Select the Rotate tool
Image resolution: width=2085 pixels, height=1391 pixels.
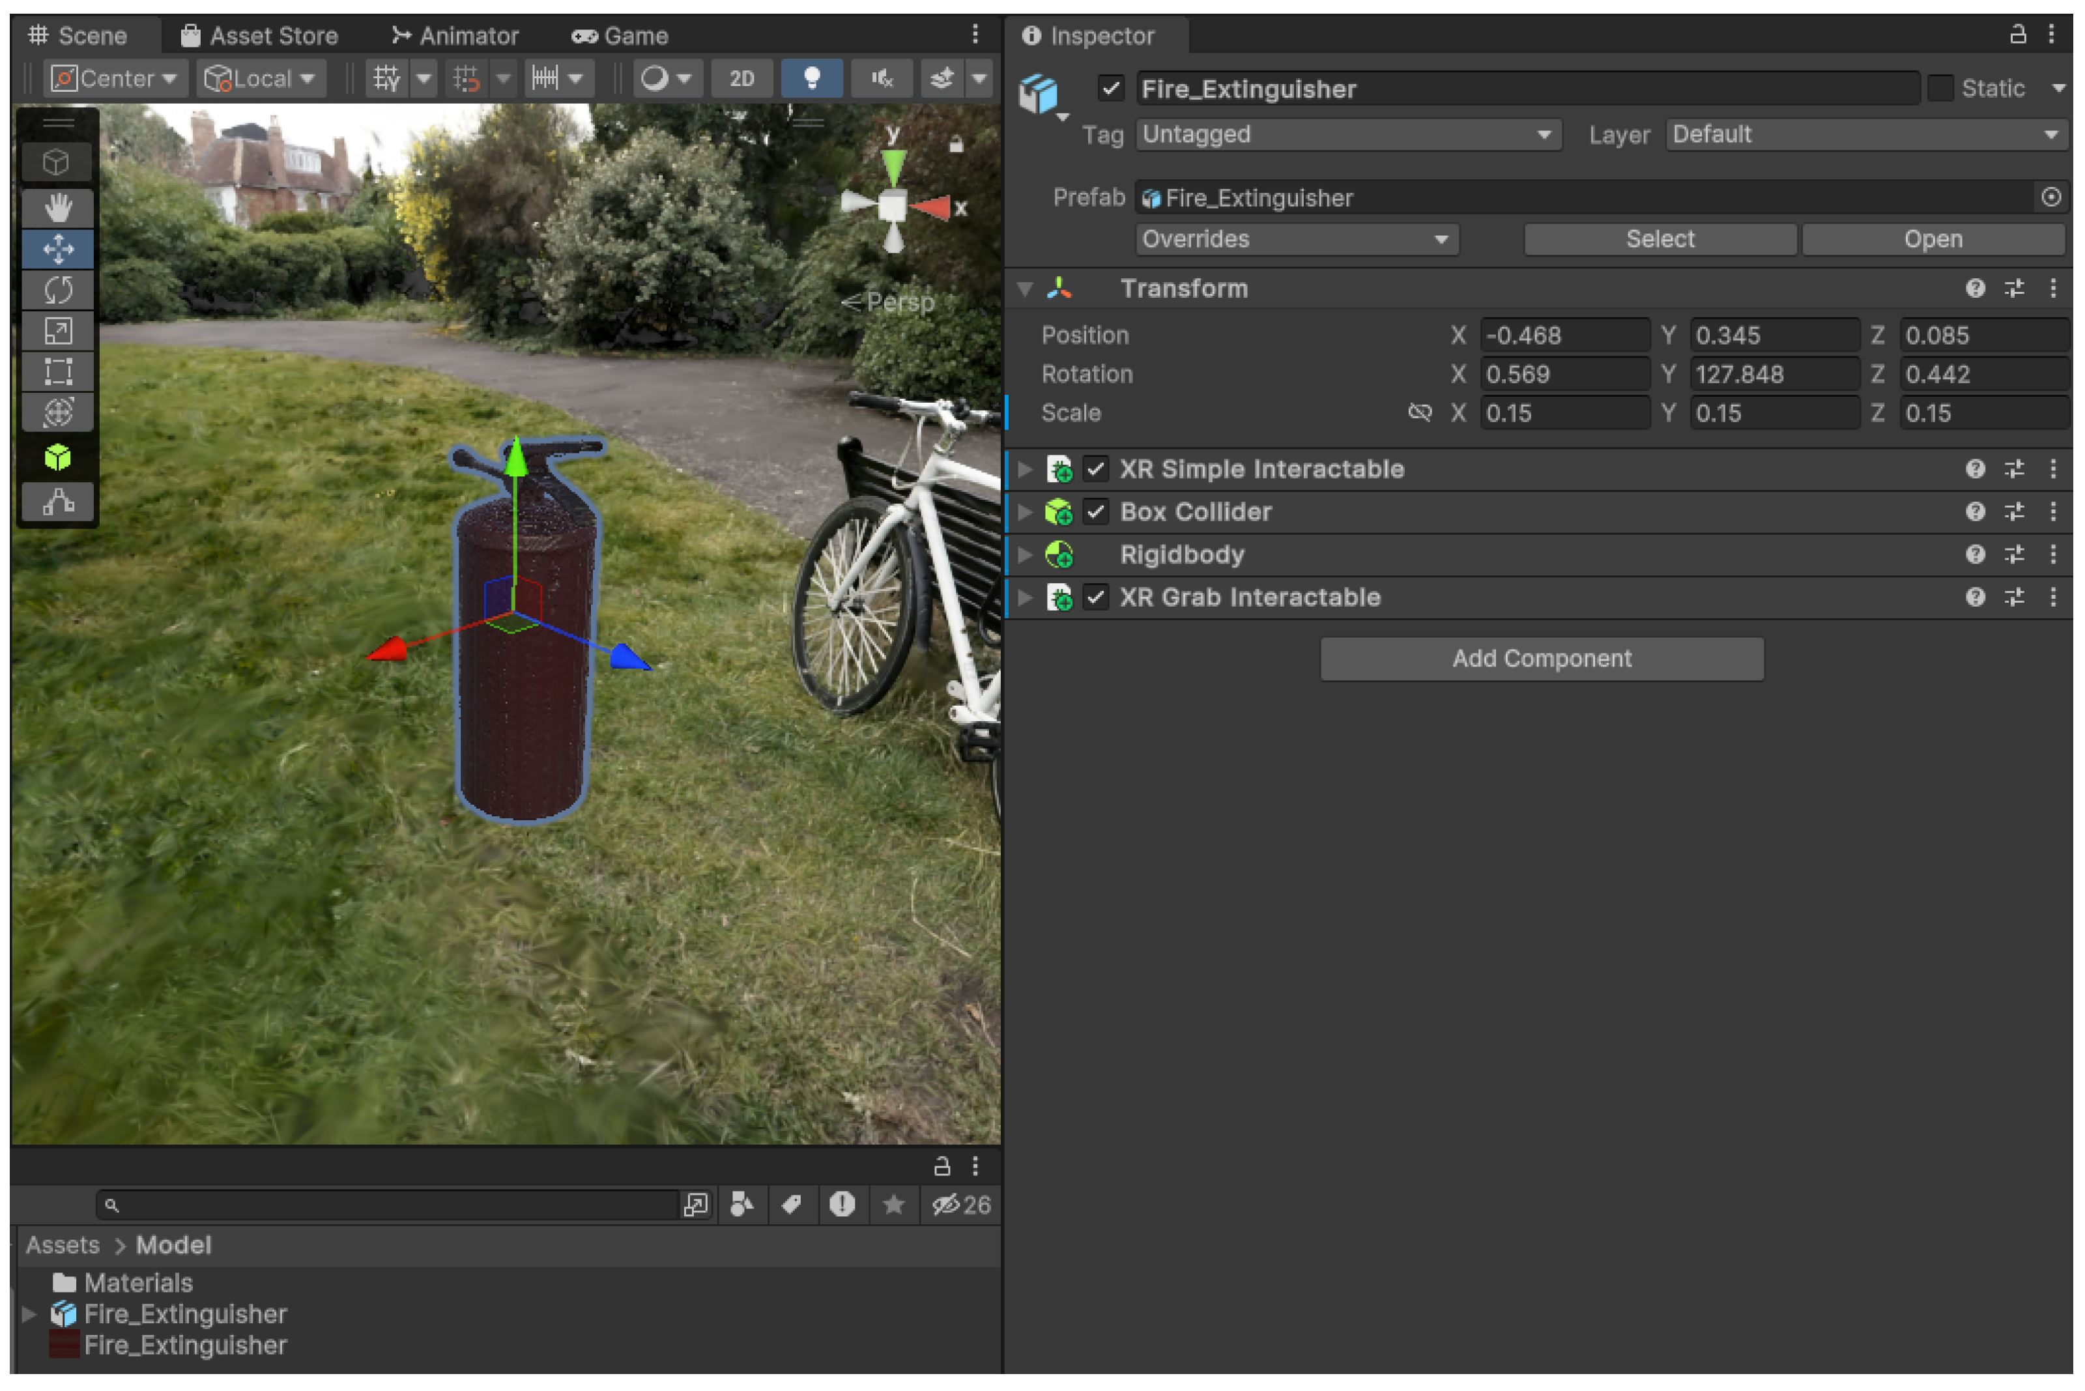[x=58, y=290]
